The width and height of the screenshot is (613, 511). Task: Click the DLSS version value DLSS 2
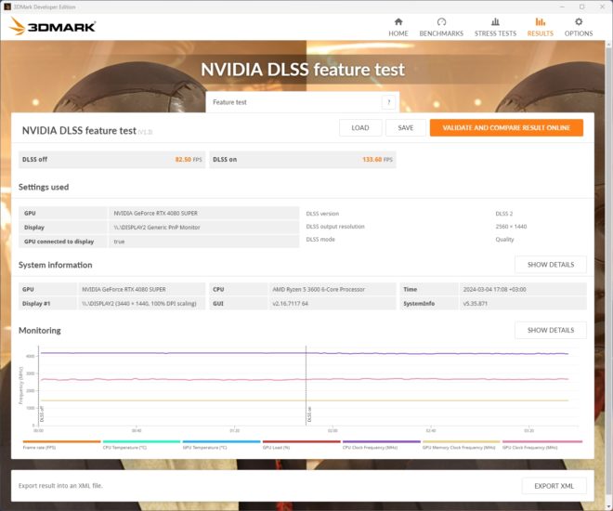504,214
